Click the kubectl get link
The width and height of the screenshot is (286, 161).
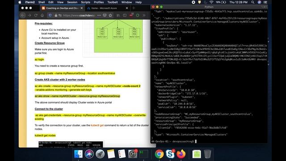pyautogui.click(x=97, y=125)
